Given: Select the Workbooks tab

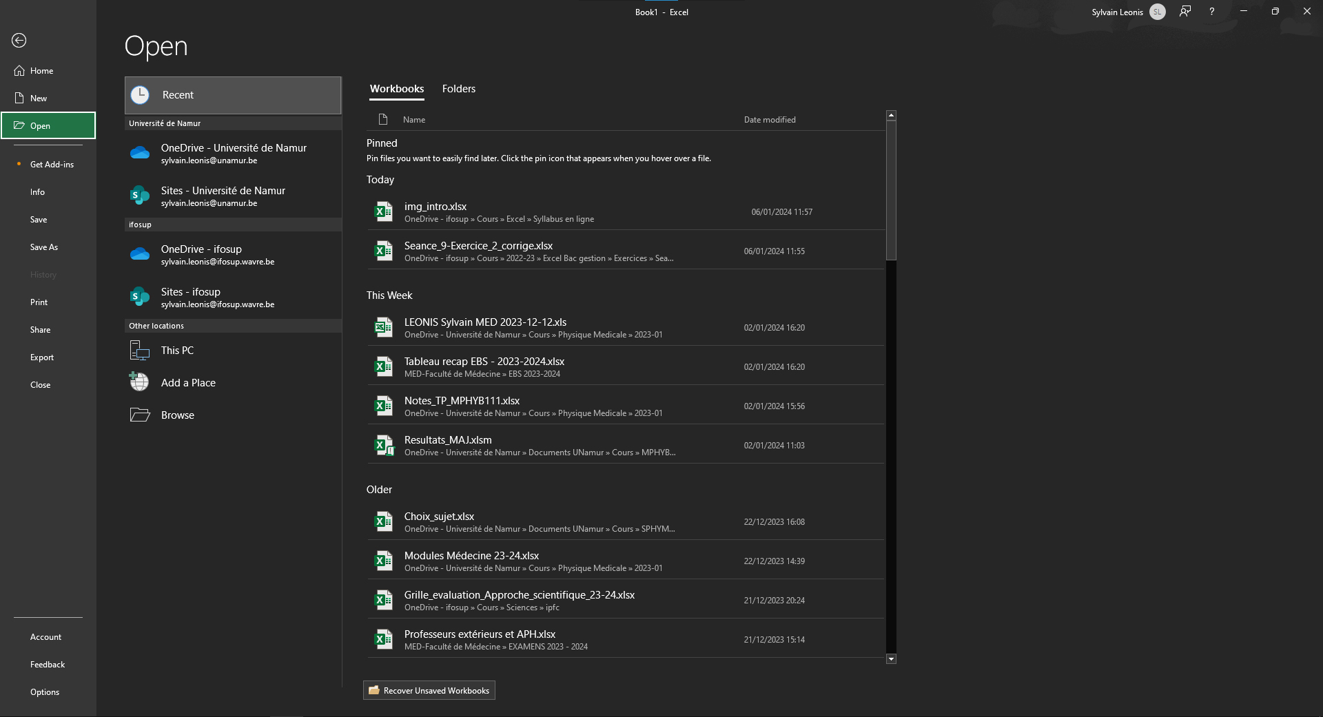Looking at the screenshot, I should [397, 89].
